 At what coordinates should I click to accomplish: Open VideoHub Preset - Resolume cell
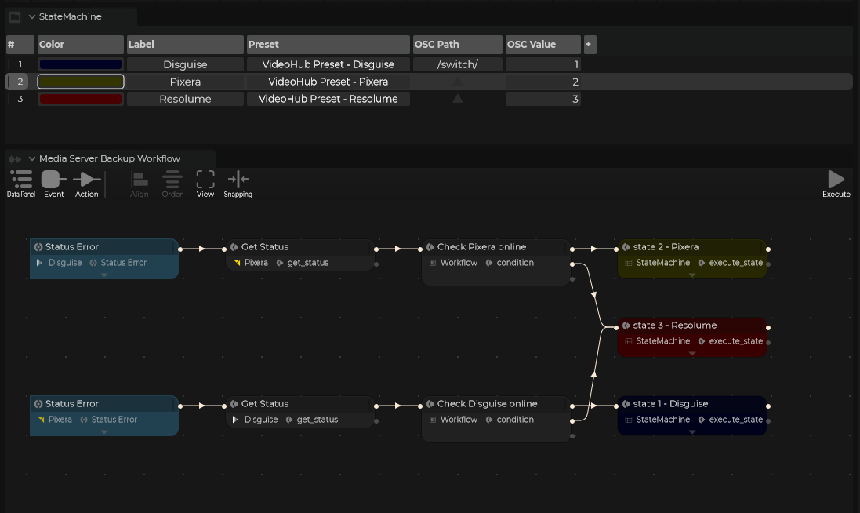click(x=328, y=100)
